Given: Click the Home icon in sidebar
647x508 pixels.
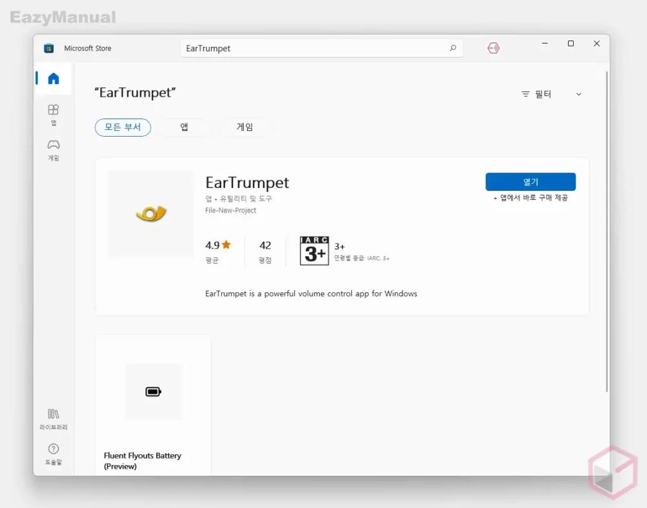Looking at the screenshot, I should tap(54, 78).
